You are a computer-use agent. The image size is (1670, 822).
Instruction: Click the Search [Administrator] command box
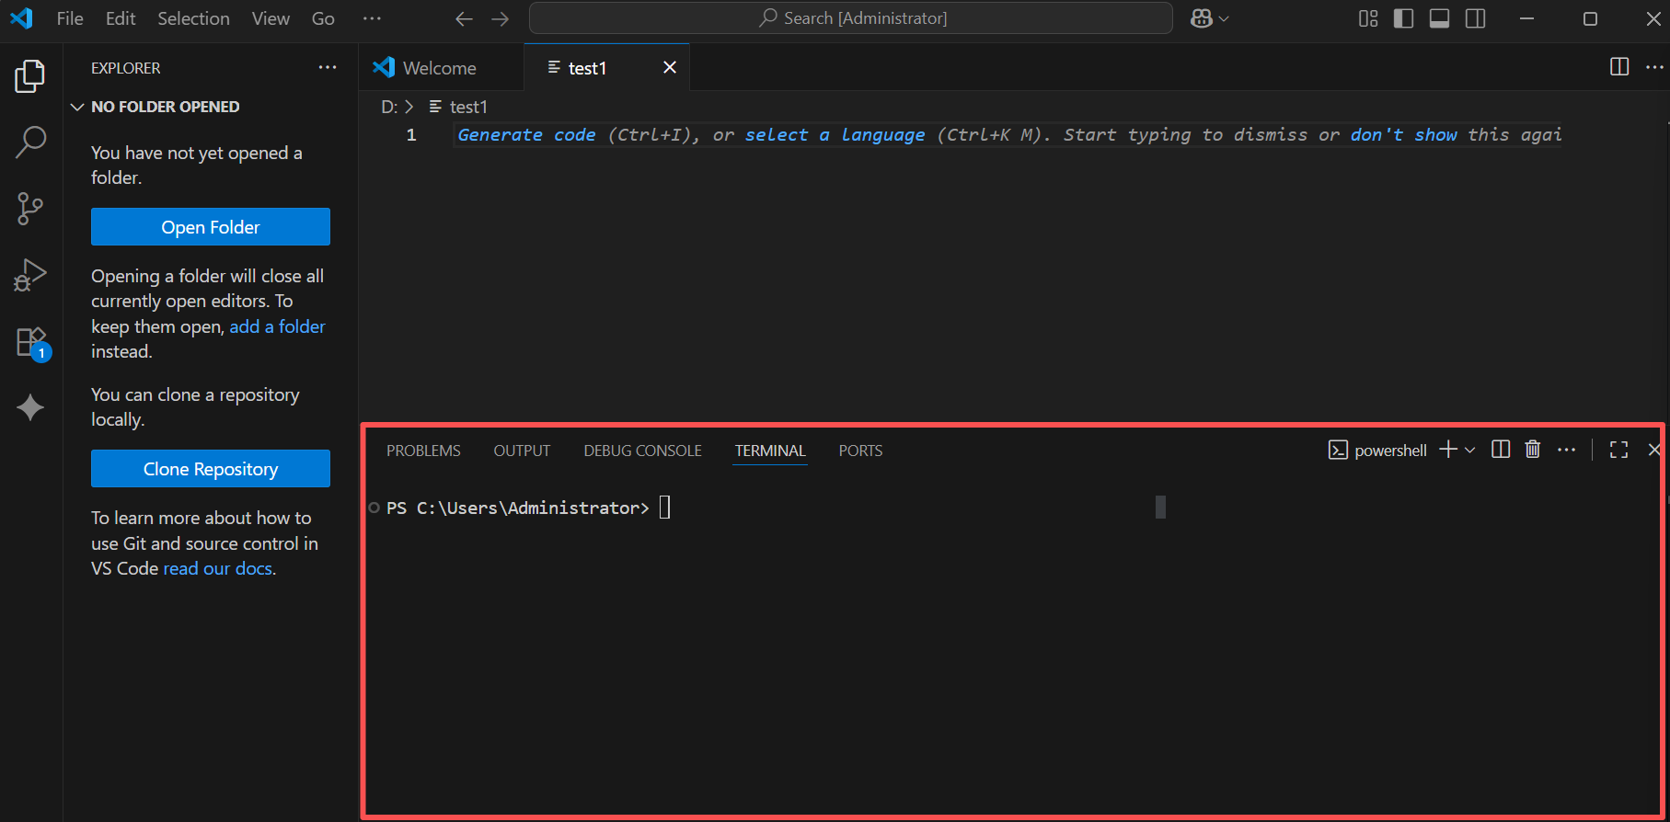pyautogui.click(x=850, y=18)
